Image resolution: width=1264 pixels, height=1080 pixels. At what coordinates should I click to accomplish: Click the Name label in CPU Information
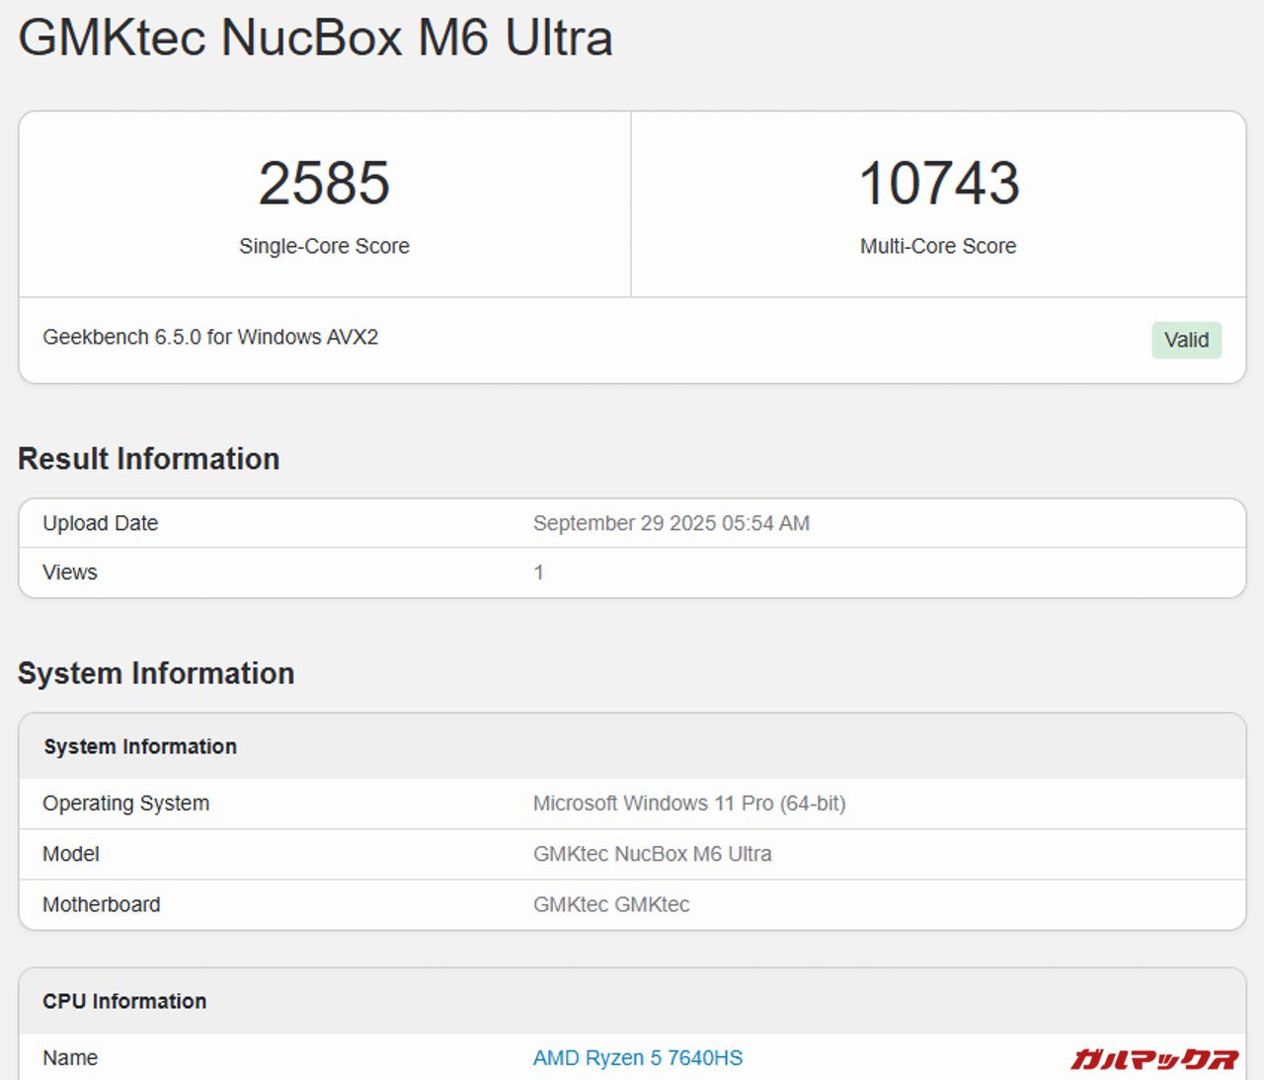69,1057
